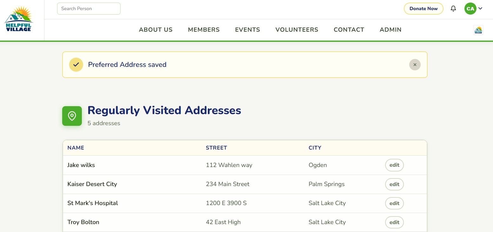Select the Contact menu item
The width and height of the screenshot is (493, 232).
point(349,30)
